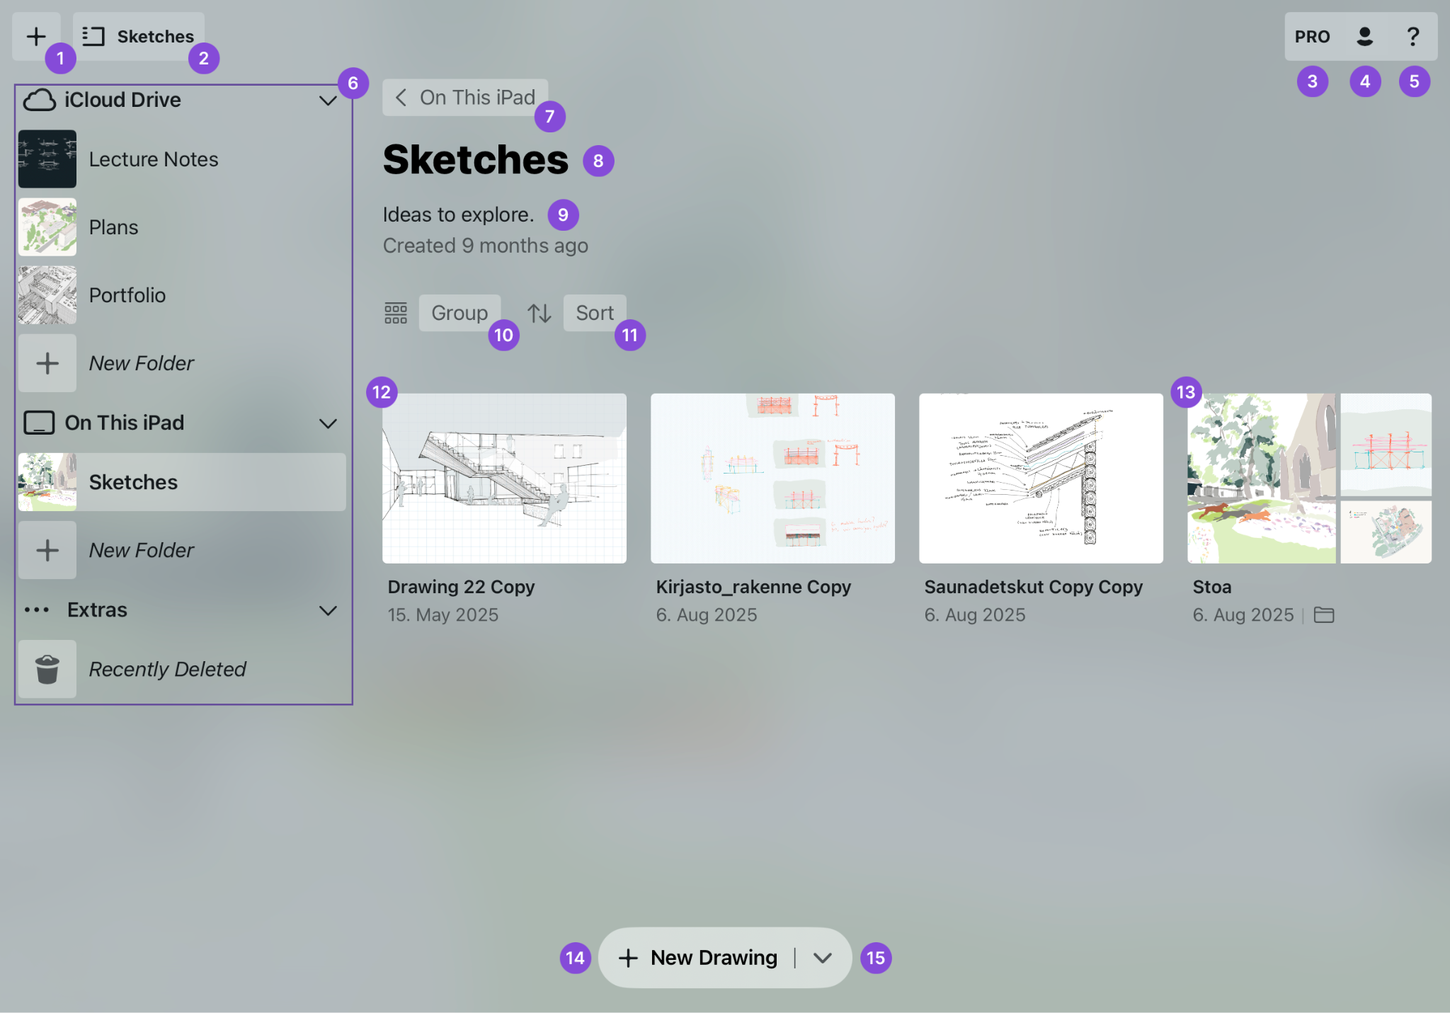This screenshot has width=1450, height=1013.
Task: Open Recently Deleted trash icon
Action: pyautogui.click(x=47, y=669)
